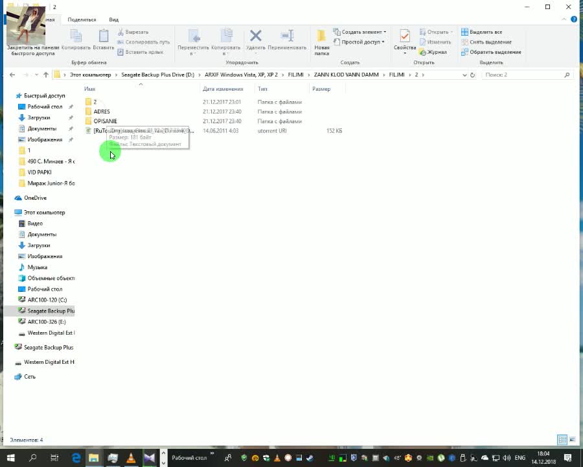The height and width of the screenshot is (467, 583).
Task: Click the search box for folder 2
Action: 523,75
